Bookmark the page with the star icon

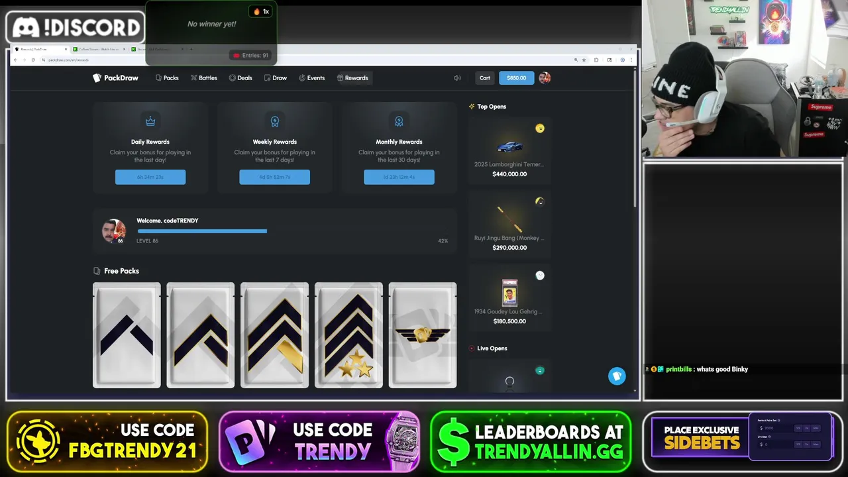(584, 60)
